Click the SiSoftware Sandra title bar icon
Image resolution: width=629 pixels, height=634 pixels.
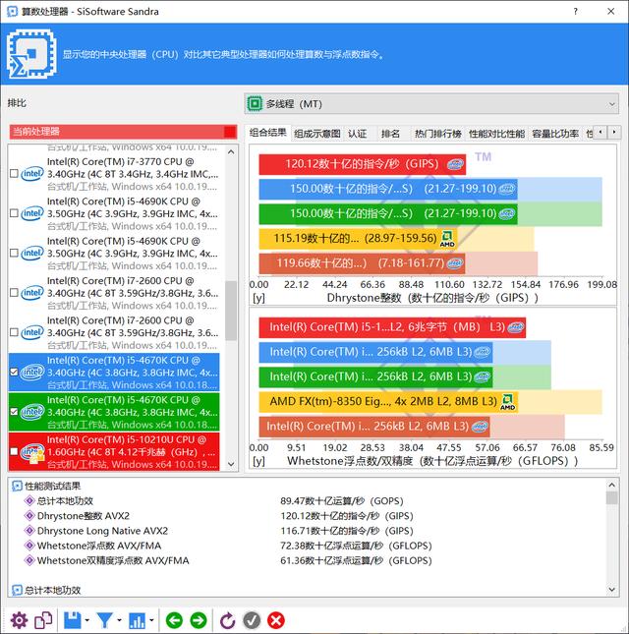tap(13, 12)
